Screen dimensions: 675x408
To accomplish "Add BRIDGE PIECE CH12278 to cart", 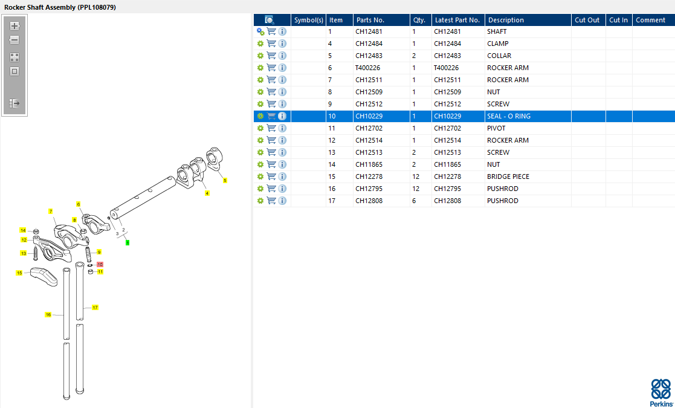I will [271, 176].
